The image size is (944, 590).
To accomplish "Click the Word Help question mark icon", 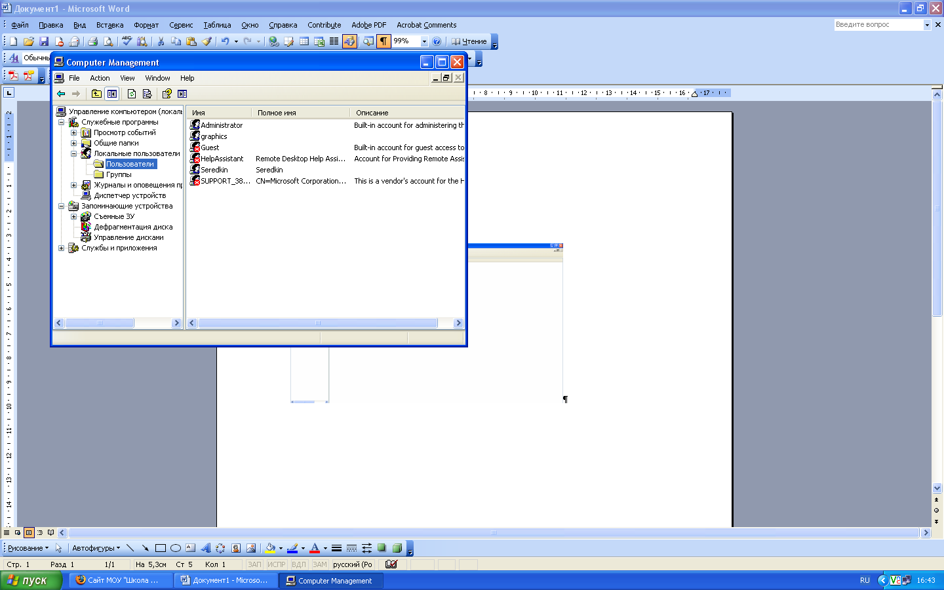I will pos(437,41).
